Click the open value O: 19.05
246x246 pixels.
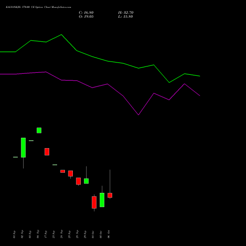coord(86,17)
